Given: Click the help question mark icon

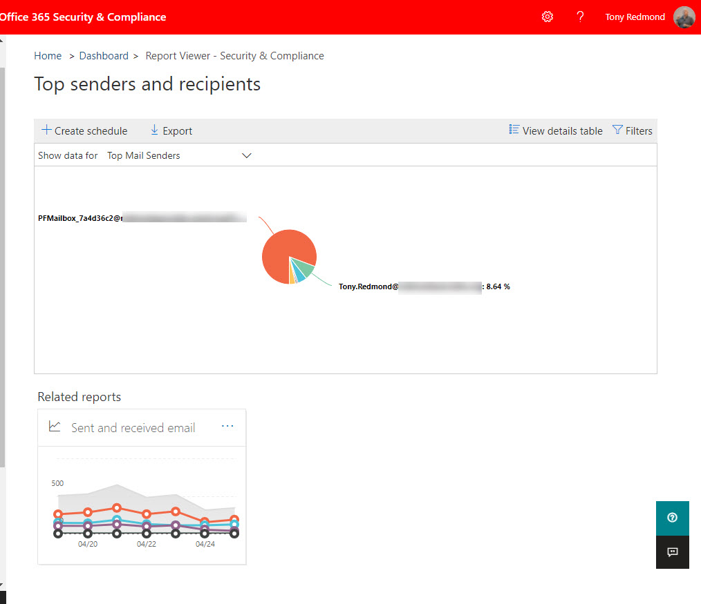Looking at the screenshot, I should click(x=580, y=17).
